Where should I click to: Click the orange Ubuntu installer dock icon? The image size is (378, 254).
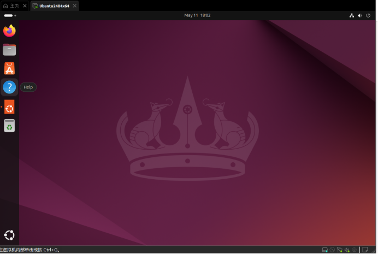point(9,107)
